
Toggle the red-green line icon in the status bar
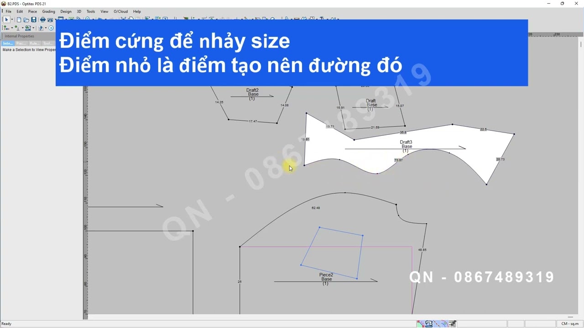coord(421,324)
